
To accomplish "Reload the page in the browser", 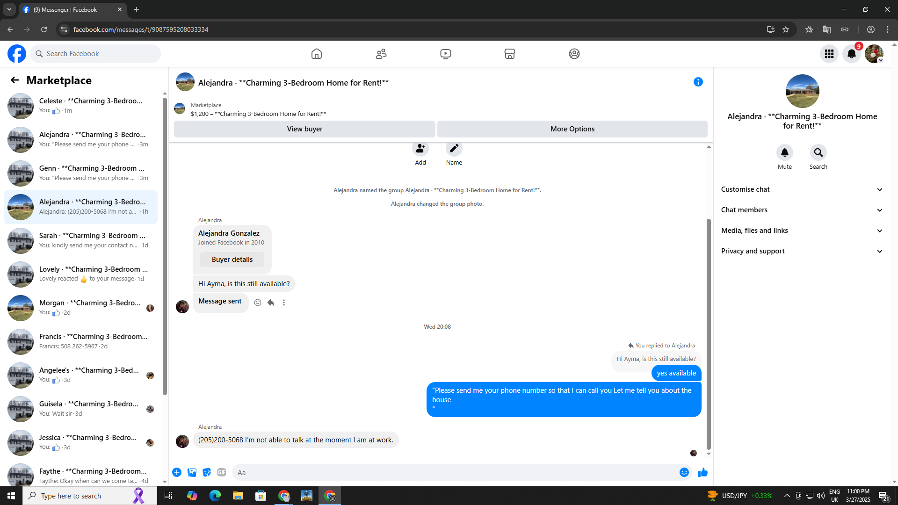I will [44, 29].
